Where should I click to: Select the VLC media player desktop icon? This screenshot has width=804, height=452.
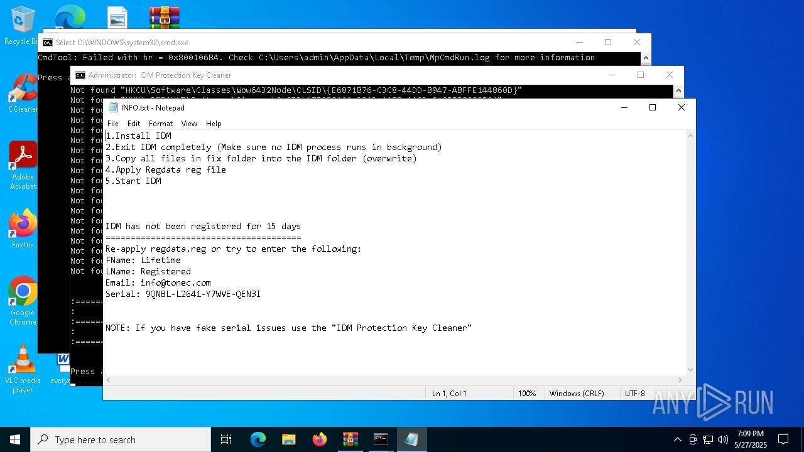coord(23,369)
